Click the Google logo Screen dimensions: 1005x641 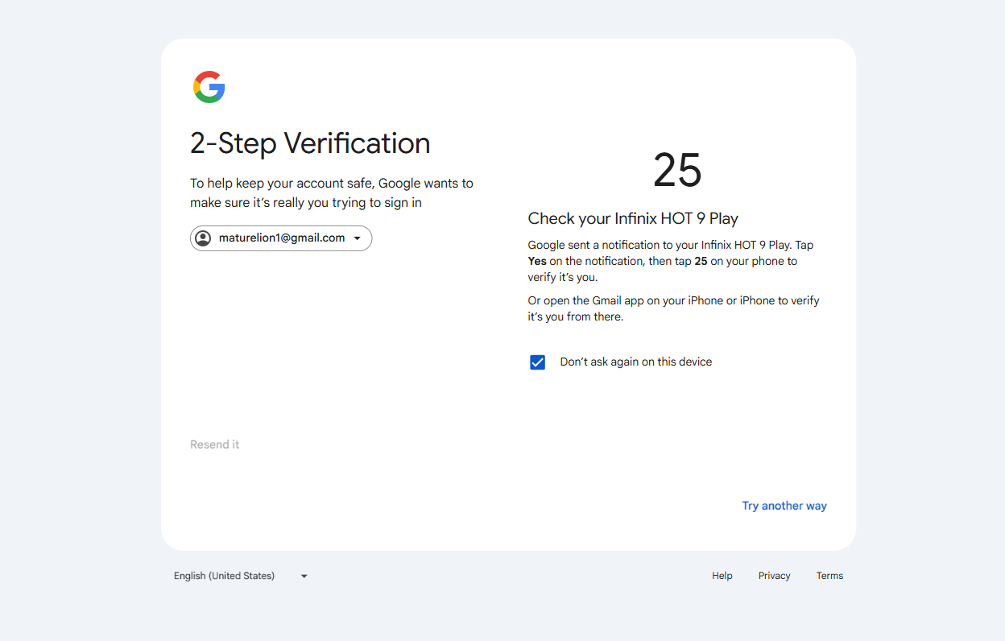(x=209, y=87)
